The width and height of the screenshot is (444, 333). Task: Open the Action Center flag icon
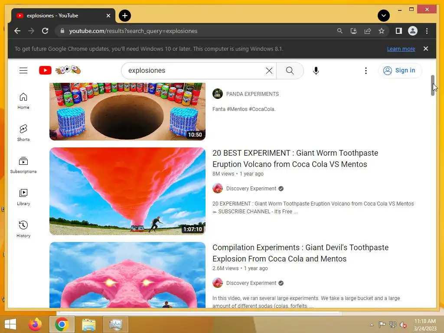click(382, 325)
